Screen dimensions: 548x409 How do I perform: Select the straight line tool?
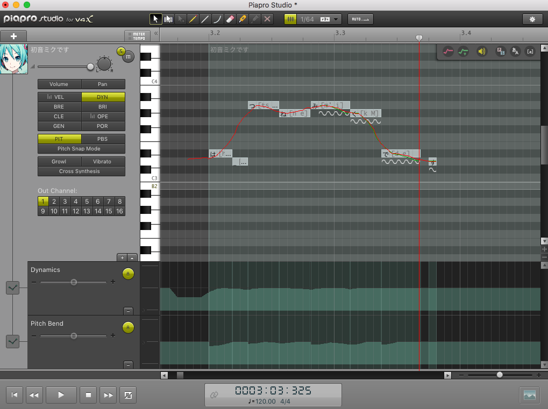(205, 19)
